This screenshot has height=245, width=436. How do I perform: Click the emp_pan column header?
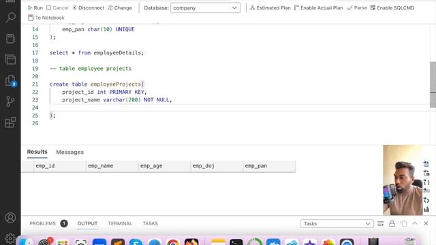click(269, 166)
